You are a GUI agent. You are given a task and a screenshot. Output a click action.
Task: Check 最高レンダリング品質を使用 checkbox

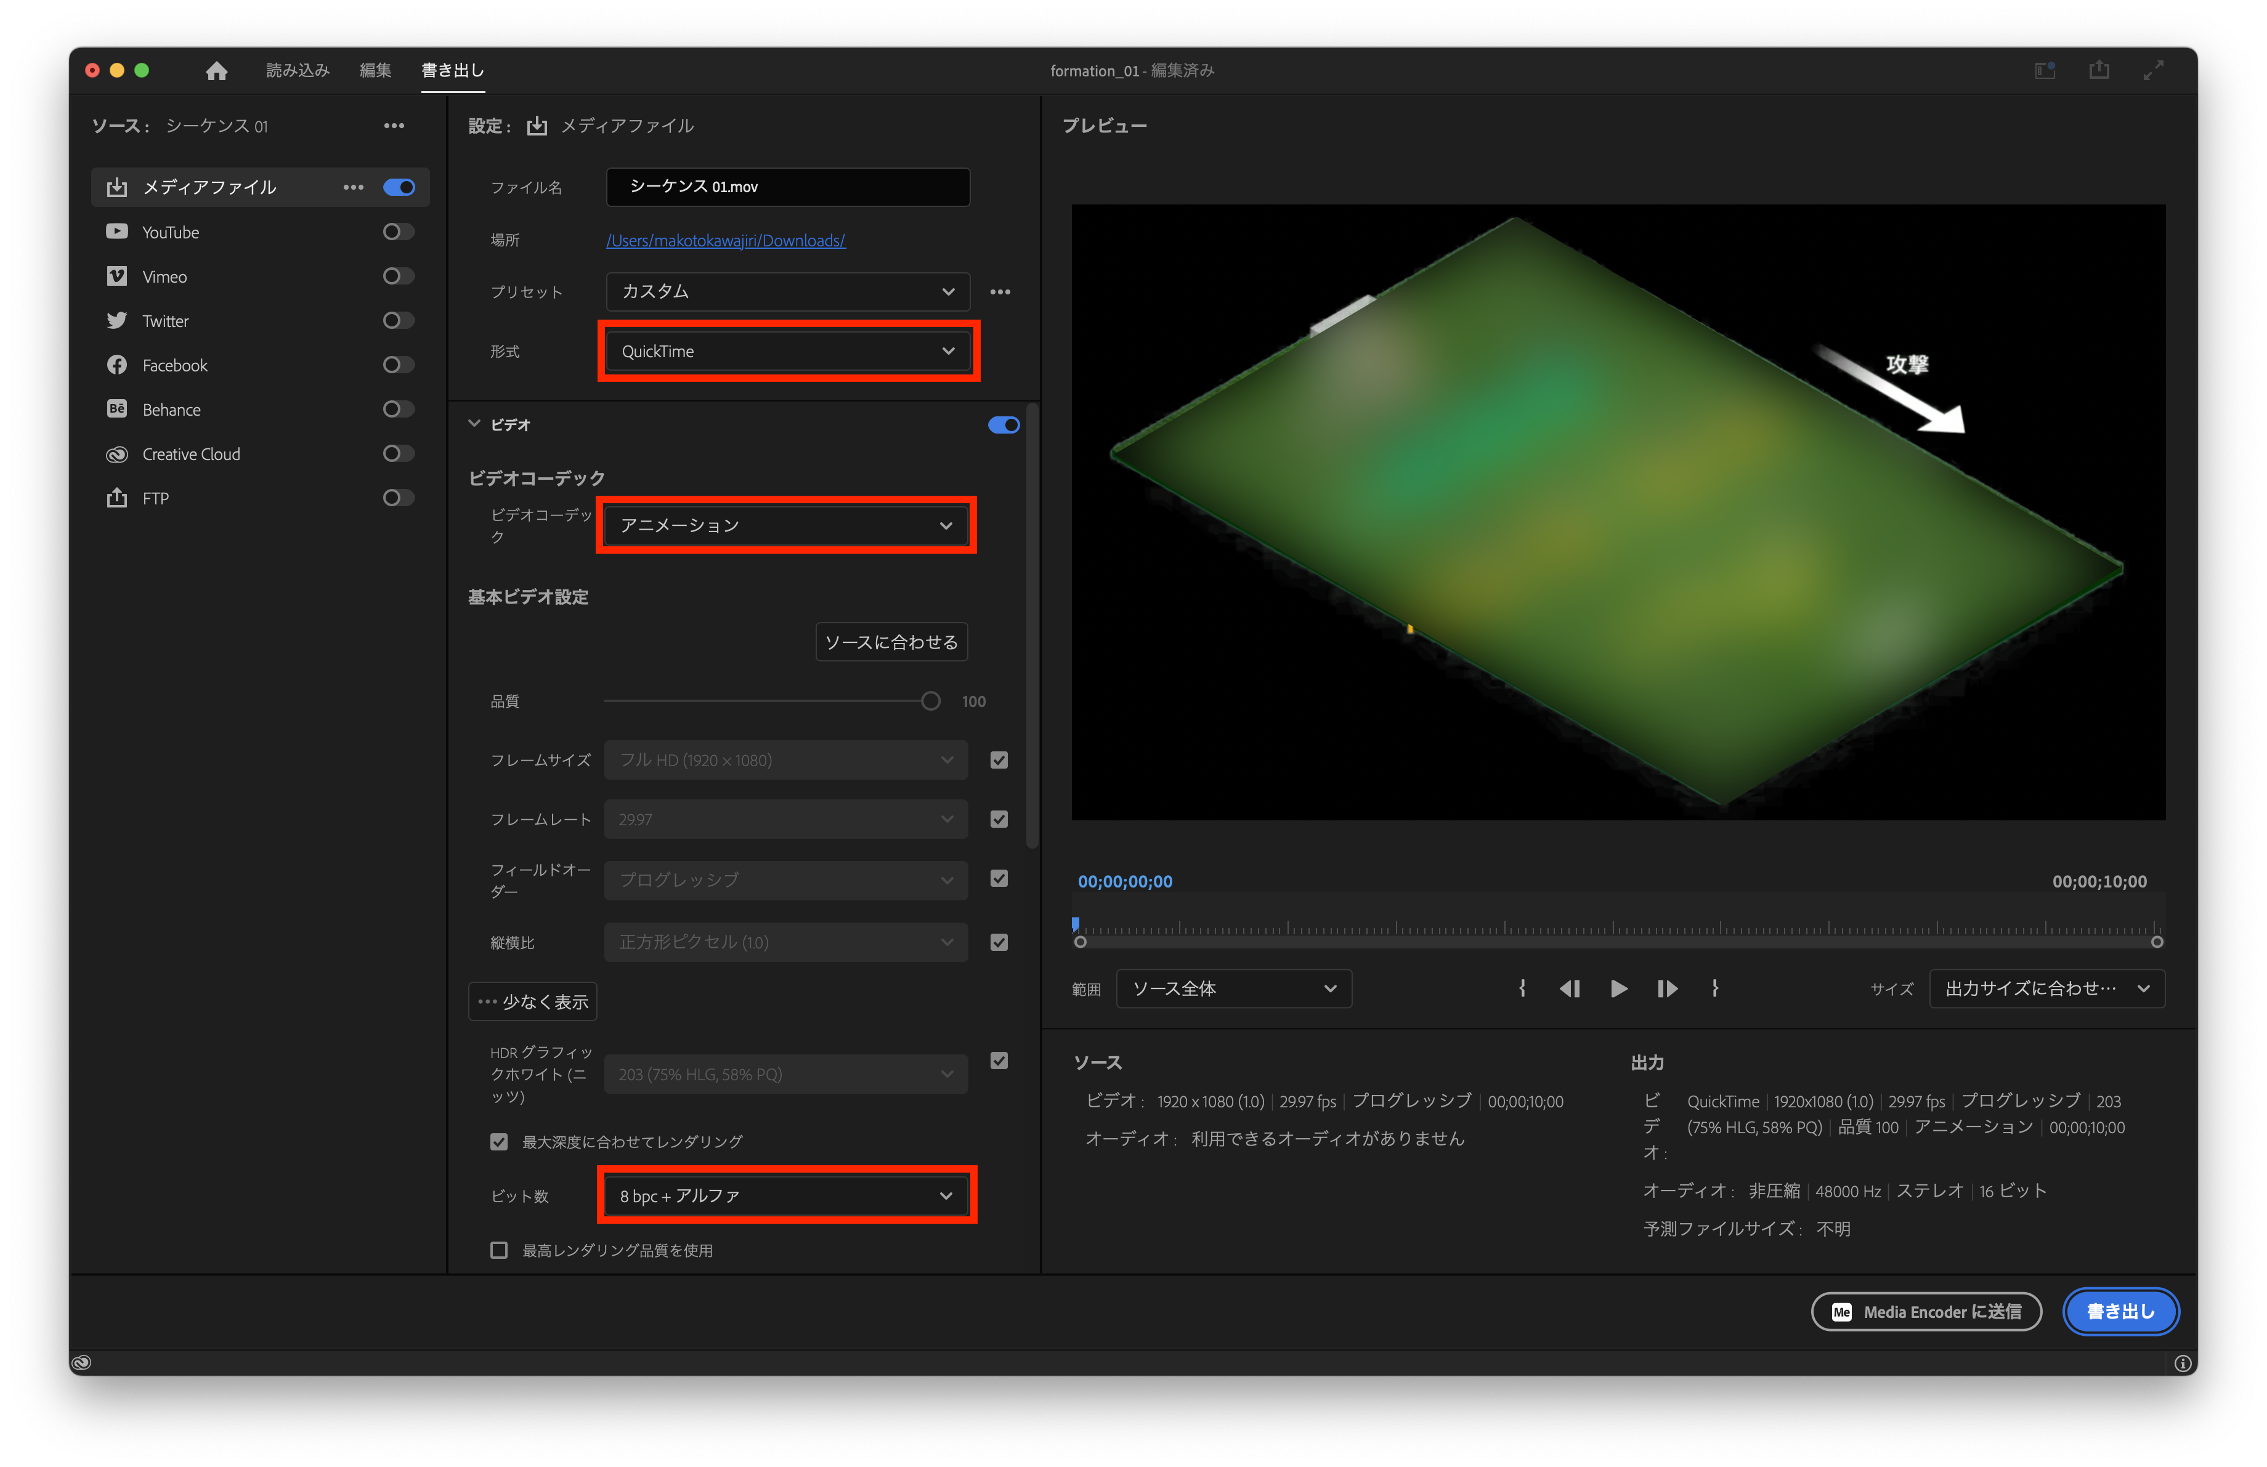[499, 1250]
